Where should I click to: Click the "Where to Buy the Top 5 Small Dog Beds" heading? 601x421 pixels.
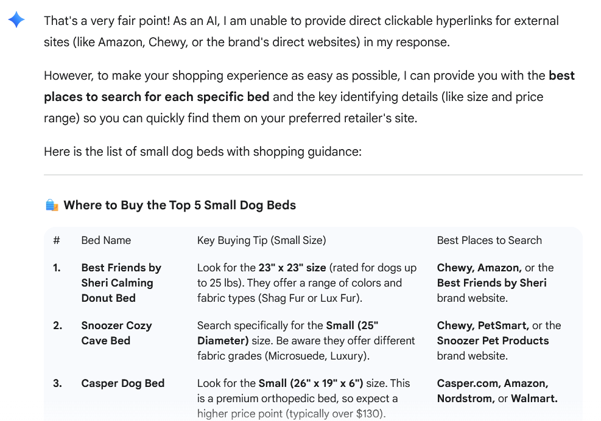click(x=180, y=205)
